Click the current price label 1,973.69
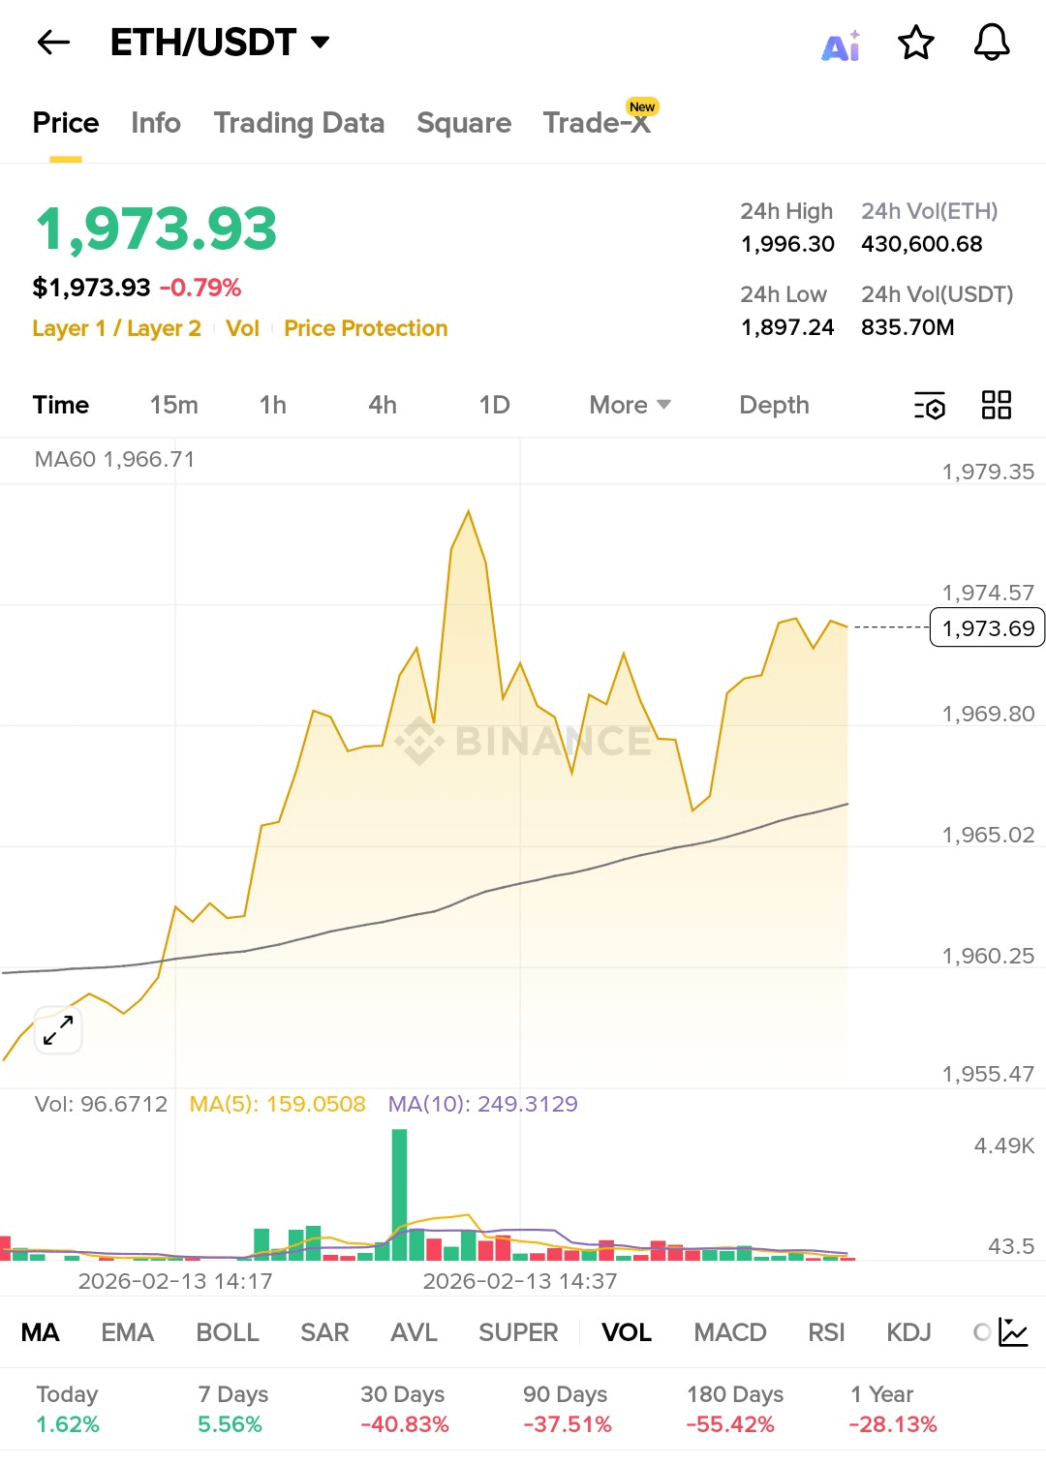This screenshot has width=1046, height=1466. pyautogui.click(x=988, y=627)
